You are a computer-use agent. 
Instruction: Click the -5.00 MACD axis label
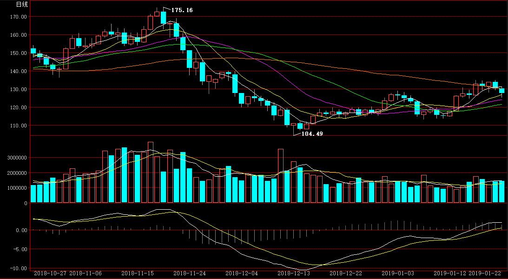(20, 249)
